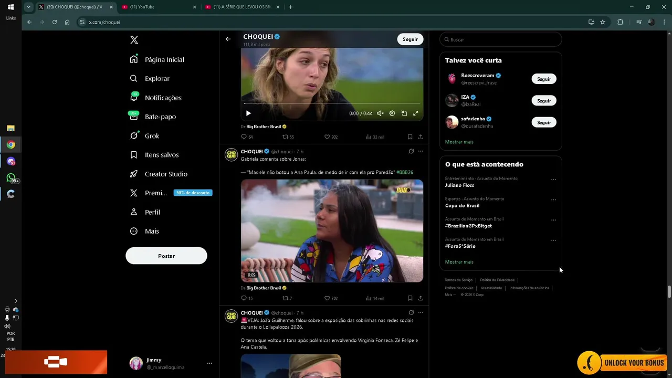This screenshot has height=378, width=672.
Task: Follow Reescreveram account
Action: click(x=544, y=79)
